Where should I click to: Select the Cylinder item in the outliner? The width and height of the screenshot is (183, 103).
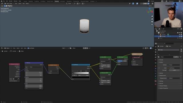click(163, 36)
